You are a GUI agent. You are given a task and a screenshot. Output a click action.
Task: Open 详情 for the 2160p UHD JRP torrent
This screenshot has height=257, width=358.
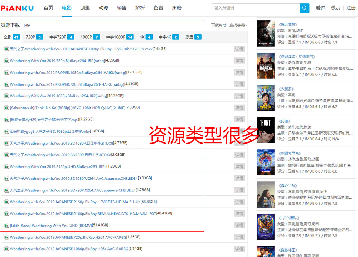click(x=239, y=166)
